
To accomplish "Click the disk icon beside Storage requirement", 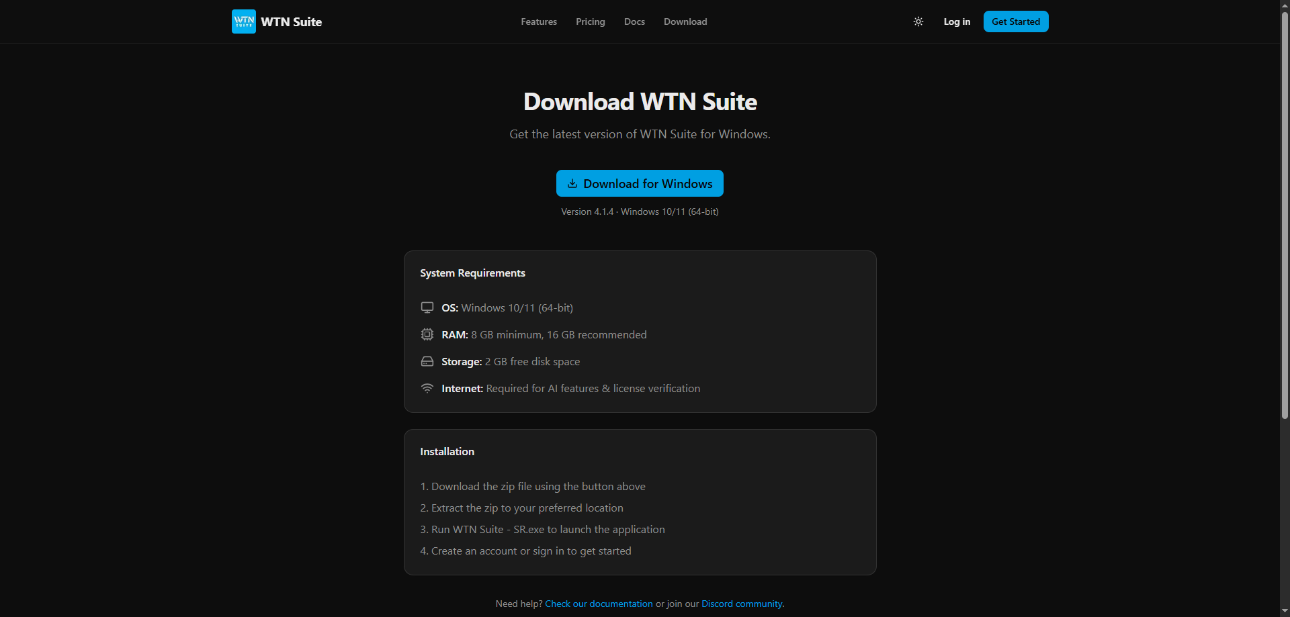I will click(427, 361).
